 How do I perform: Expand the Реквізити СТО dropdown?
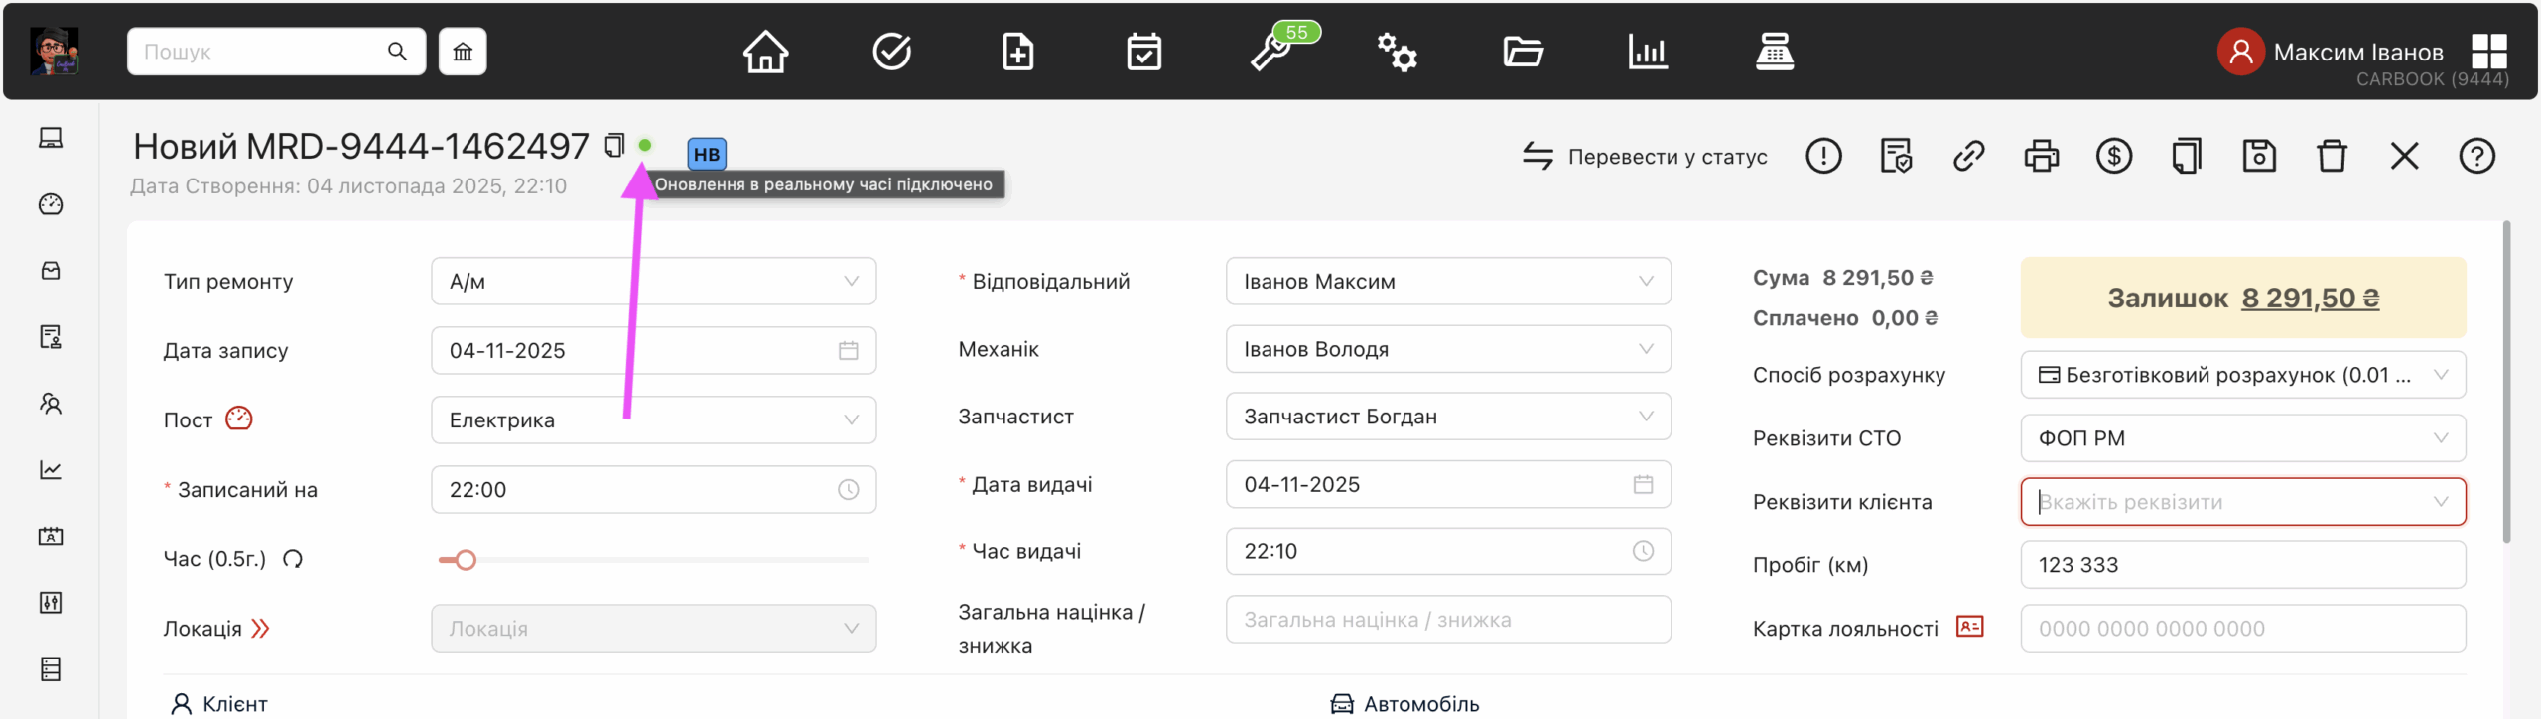pos(2242,438)
